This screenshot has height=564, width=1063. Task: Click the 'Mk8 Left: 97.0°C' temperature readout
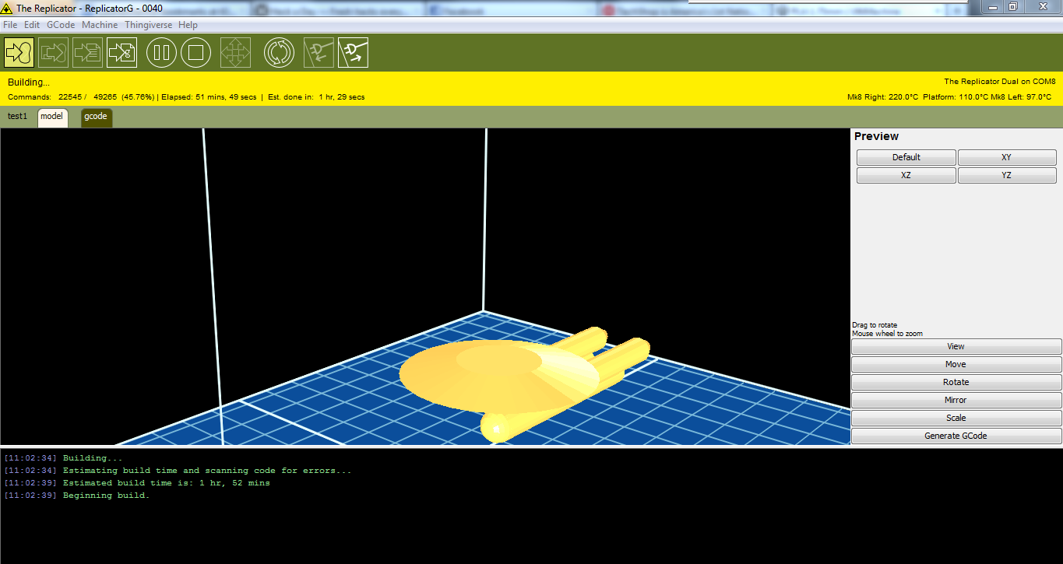1021,97
